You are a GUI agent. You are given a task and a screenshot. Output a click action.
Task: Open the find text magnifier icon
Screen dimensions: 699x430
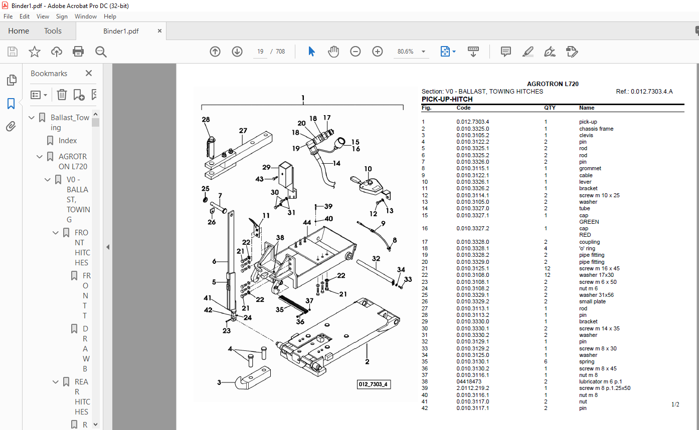coord(101,52)
